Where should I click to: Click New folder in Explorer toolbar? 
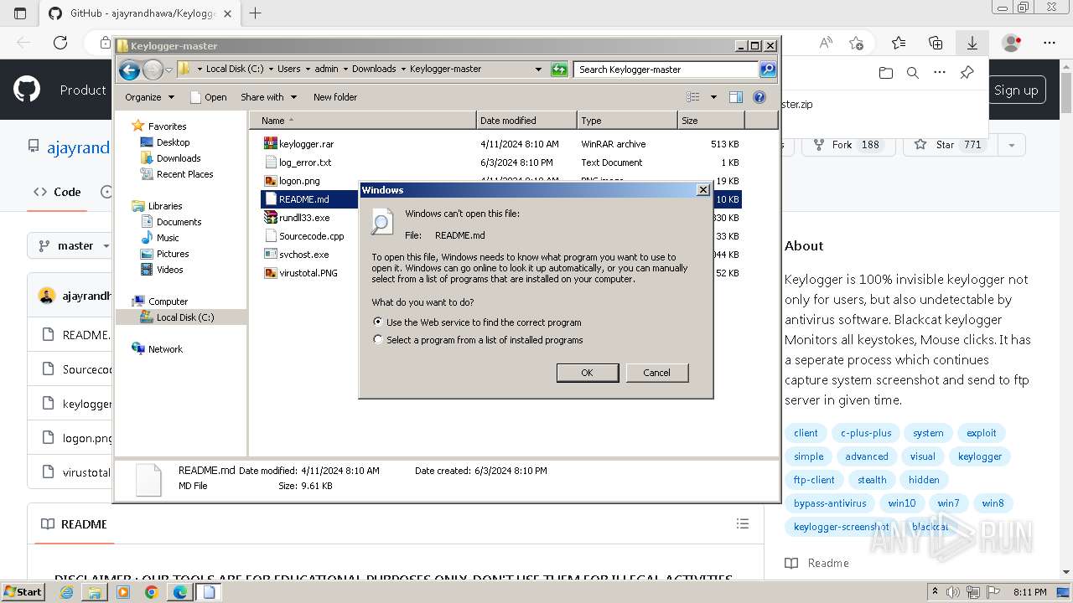tap(335, 97)
